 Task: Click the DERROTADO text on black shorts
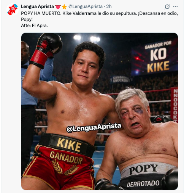tap(143, 184)
